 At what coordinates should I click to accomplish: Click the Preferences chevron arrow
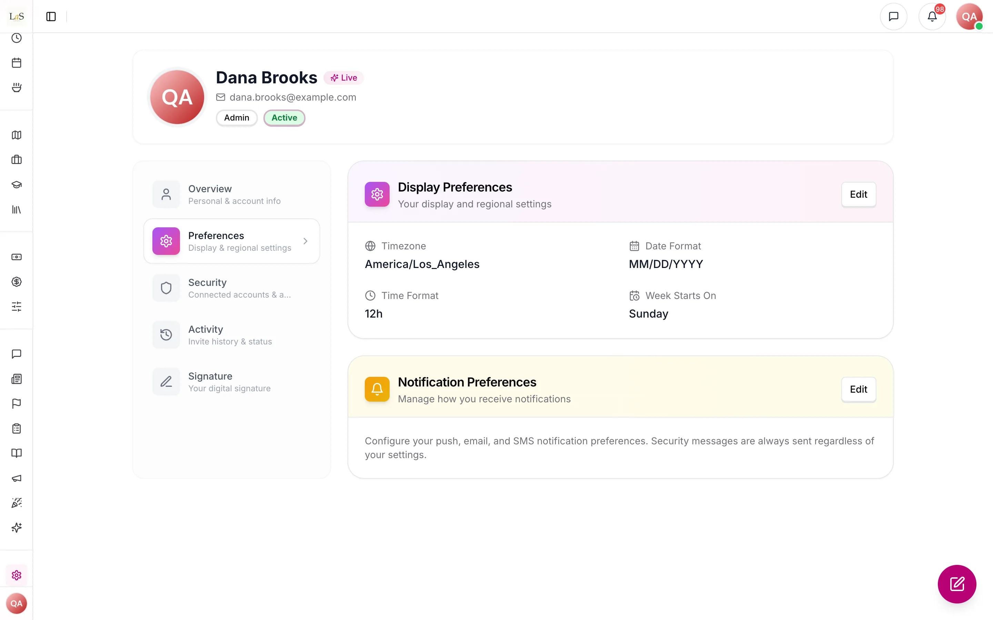click(x=305, y=241)
